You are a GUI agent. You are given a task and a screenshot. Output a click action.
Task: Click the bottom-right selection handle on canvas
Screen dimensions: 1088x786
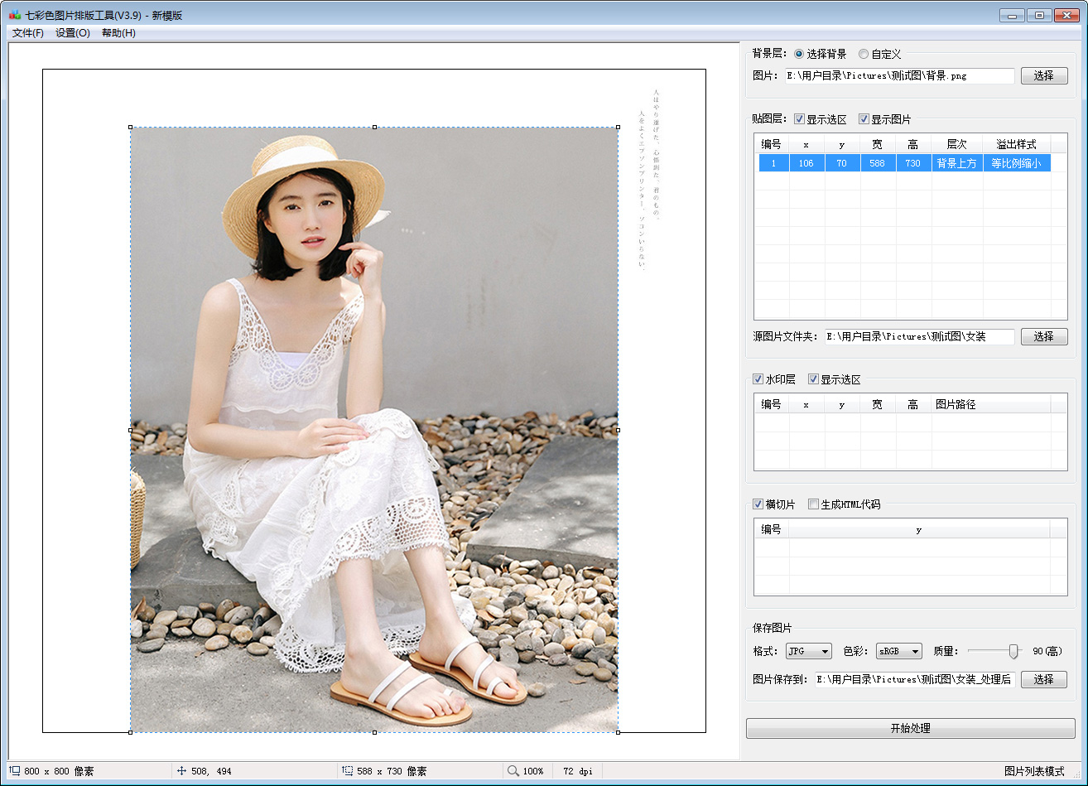pos(618,732)
